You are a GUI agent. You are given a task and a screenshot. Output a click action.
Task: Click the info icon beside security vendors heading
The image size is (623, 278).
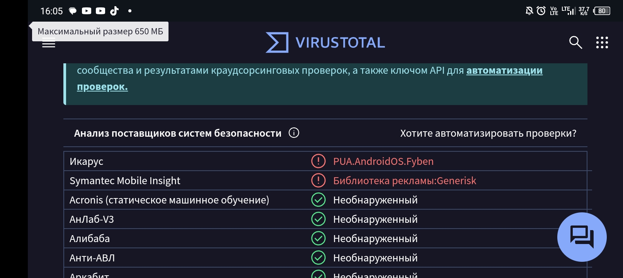pyautogui.click(x=294, y=133)
